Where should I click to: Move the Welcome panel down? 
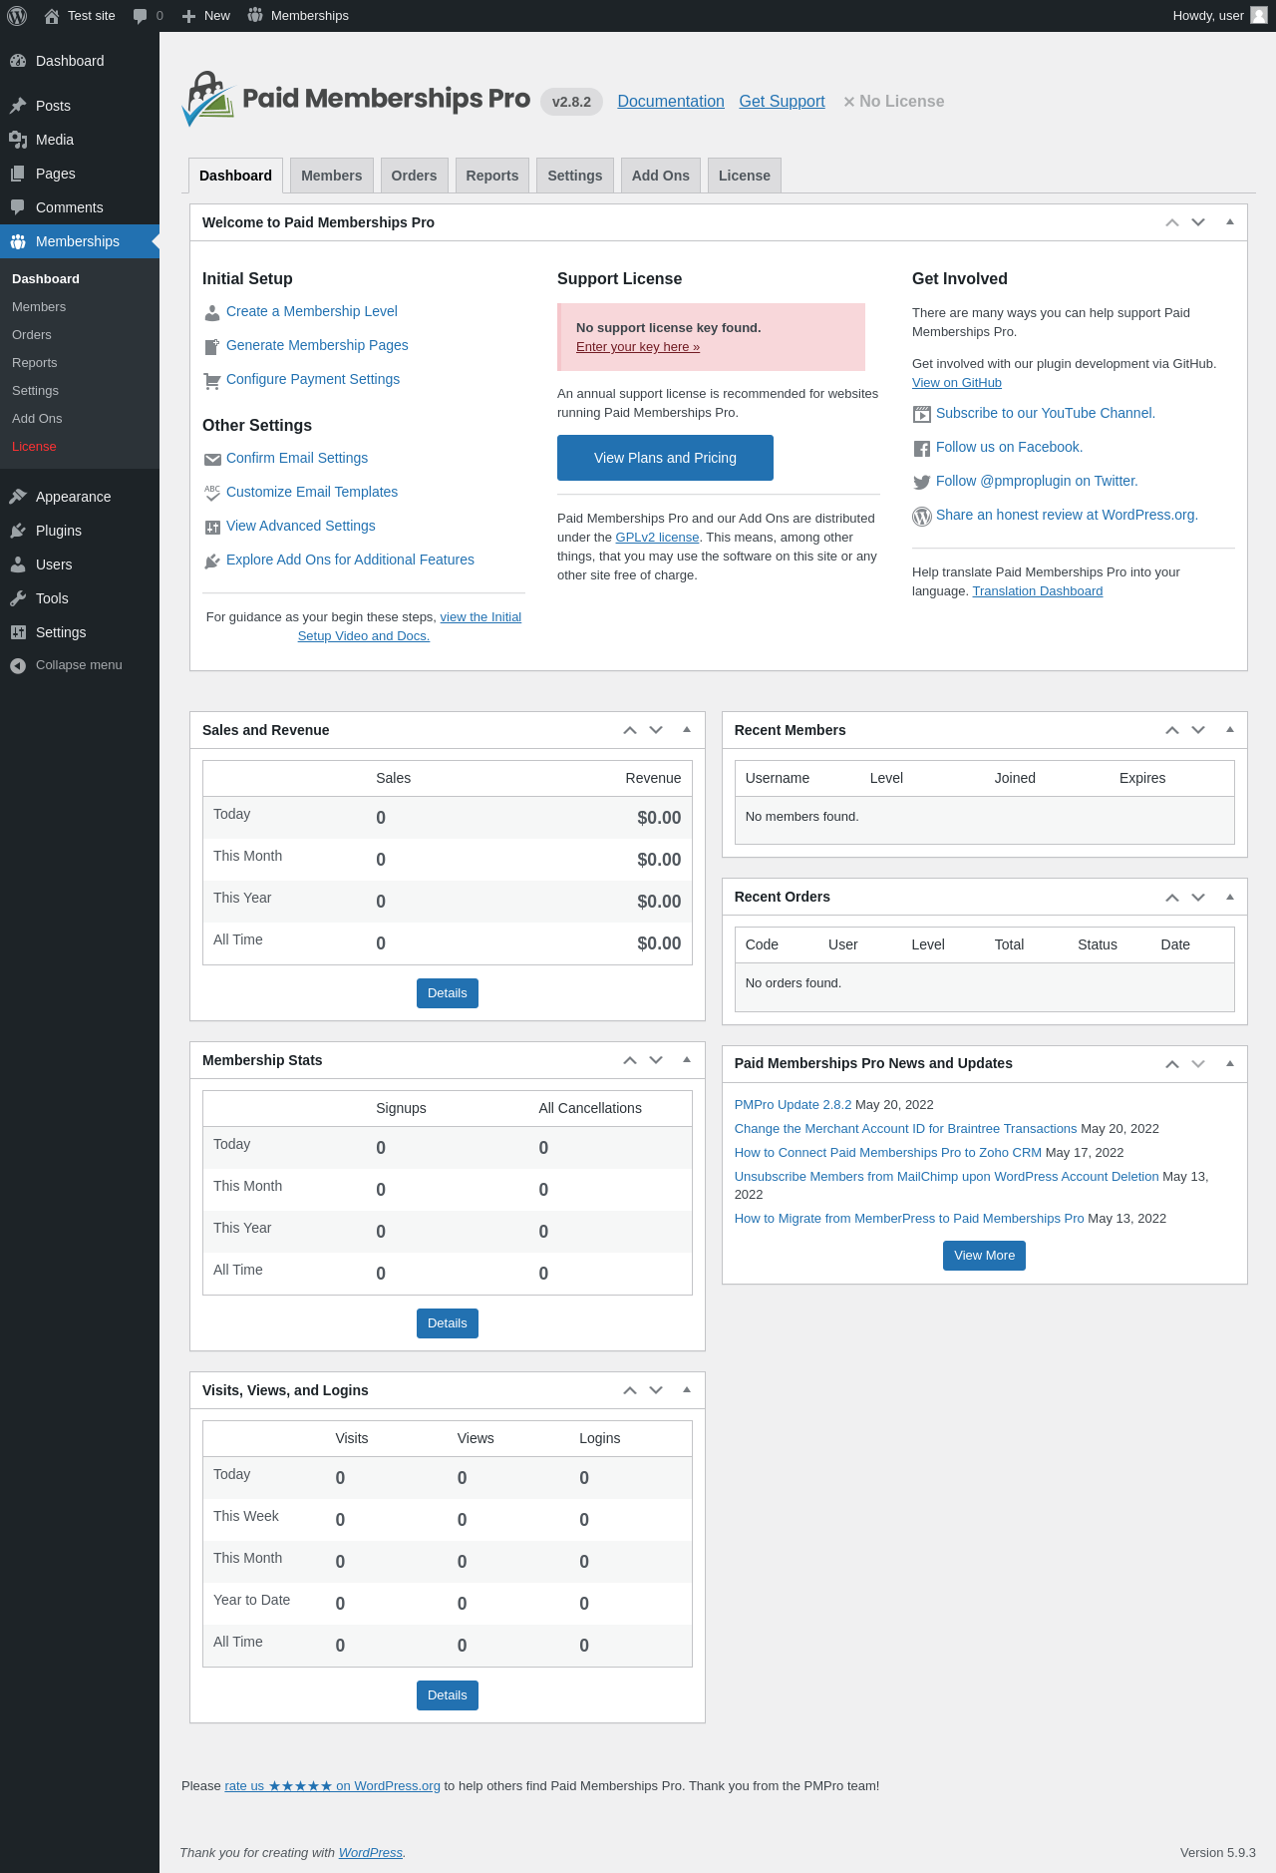click(1198, 222)
